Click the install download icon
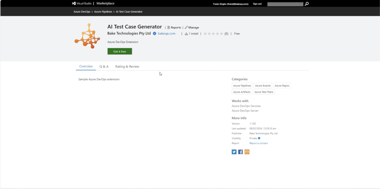 186,34
